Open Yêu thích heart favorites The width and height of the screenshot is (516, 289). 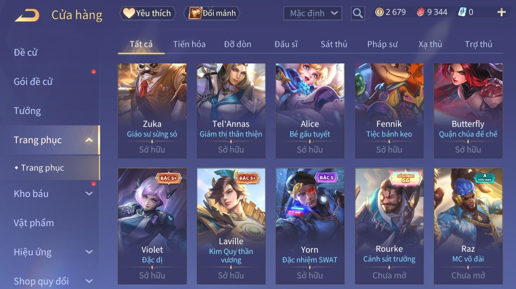tap(147, 13)
